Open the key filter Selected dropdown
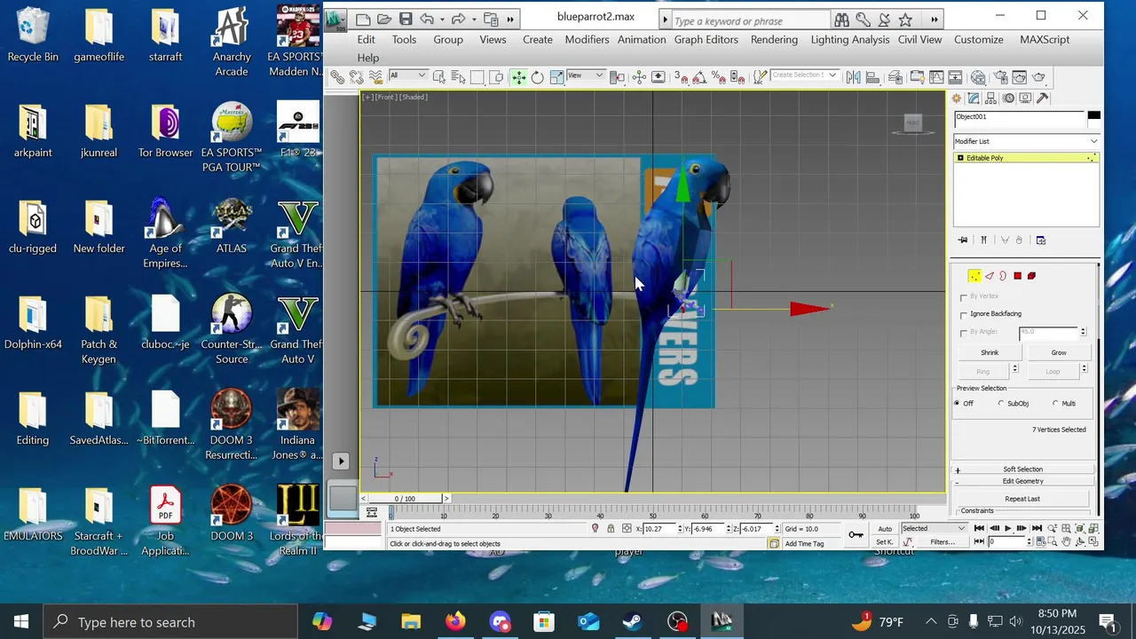This screenshot has width=1136, height=639. coord(934,529)
